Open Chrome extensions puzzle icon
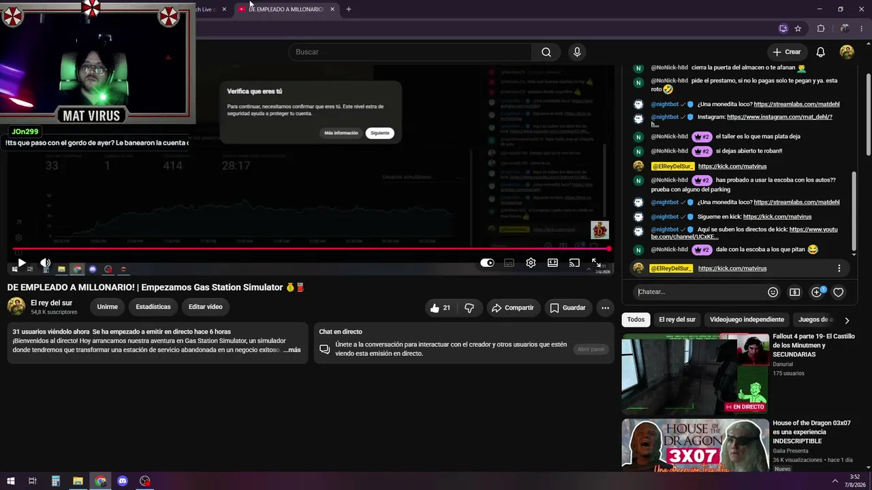This screenshot has width=872, height=490. tap(821, 29)
